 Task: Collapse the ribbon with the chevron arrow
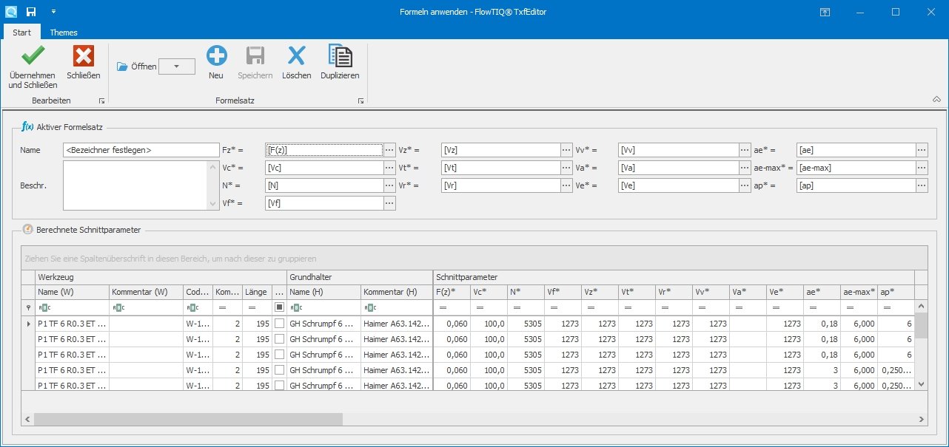(936, 100)
